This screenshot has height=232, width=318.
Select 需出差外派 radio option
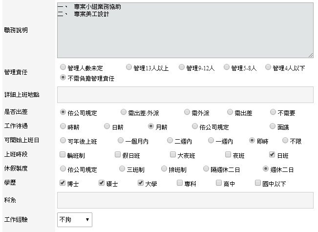[123, 112]
